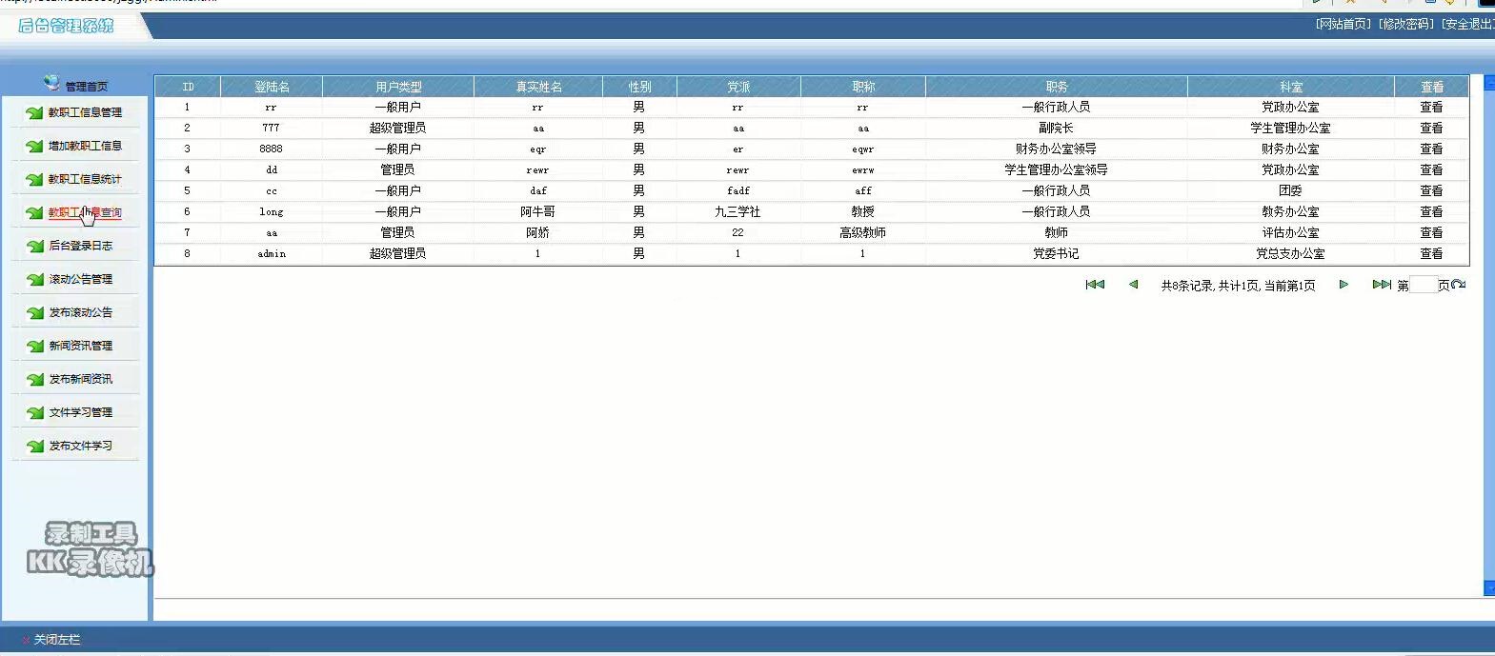Click 查看 in the 8888 row
Screen dimensions: 1495x656
(x=1431, y=149)
